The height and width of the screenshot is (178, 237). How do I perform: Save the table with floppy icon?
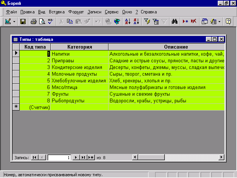pos(23,22)
